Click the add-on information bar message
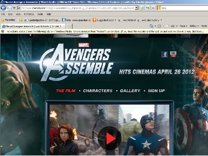 point(105,31)
